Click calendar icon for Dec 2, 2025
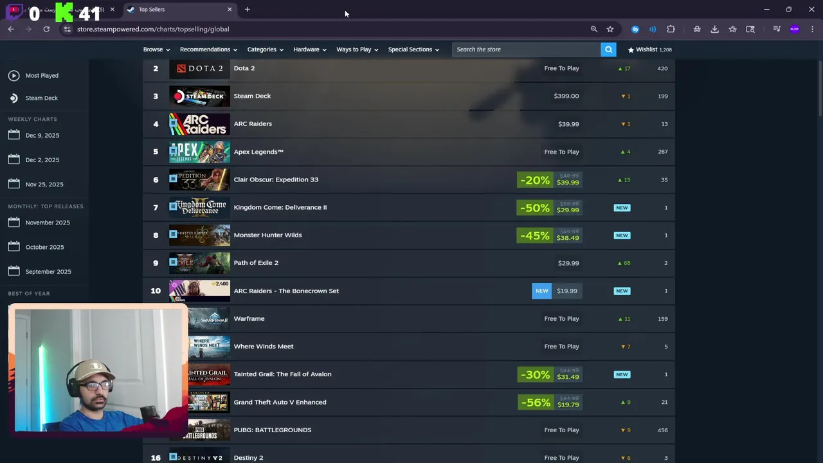This screenshot has height=463, width=823. pos(14,159)
